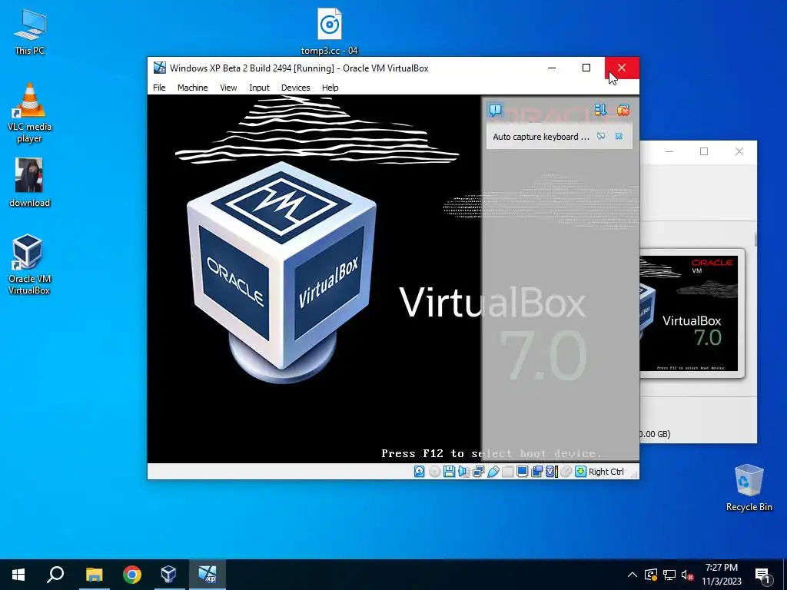Maximize the background VirtualBox Manager window
This screenshot has height=590, width=787.
[704, 151]
